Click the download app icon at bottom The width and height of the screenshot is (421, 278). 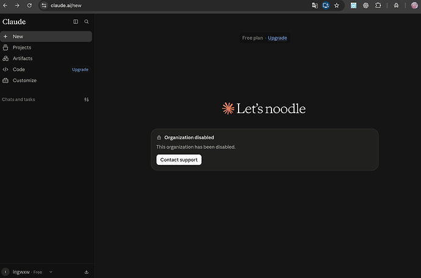87,272
